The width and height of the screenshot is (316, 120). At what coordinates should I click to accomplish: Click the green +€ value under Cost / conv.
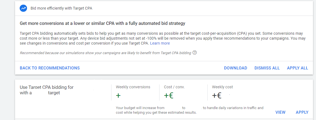pos(169,96)
